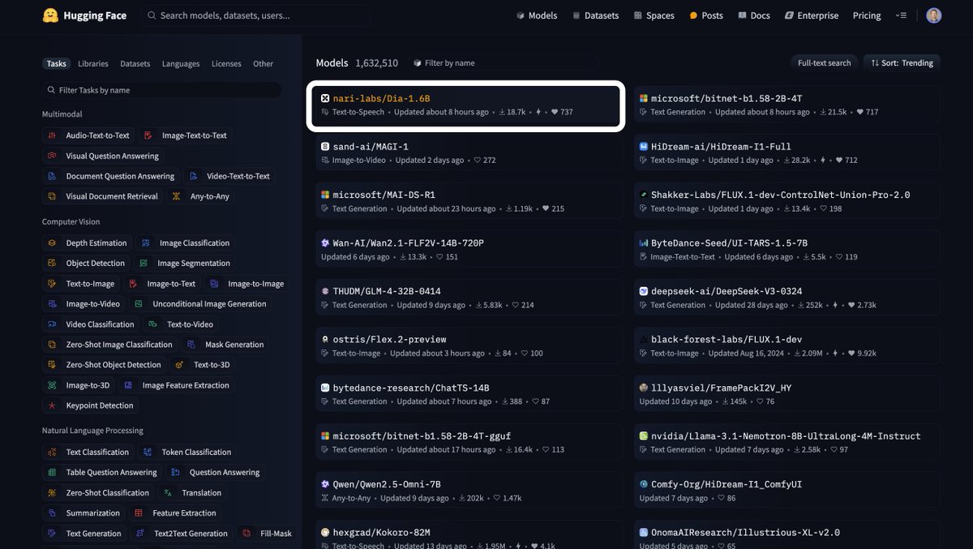Open bytedance-research/ChatTS-14B model card

click(x=469, y=394)
